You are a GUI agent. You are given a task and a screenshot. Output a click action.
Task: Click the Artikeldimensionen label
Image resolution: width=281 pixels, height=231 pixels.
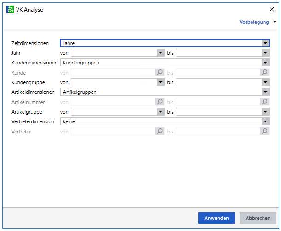[x=33, y=92]
